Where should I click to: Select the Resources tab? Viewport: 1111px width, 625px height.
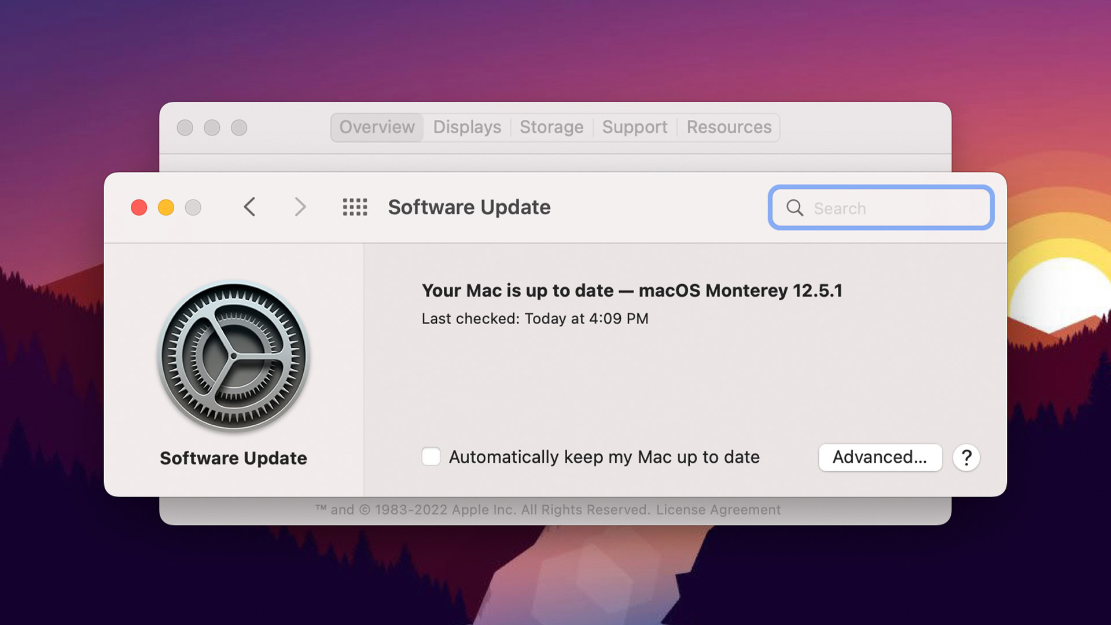pyautogui.click(x=728, y=127)
